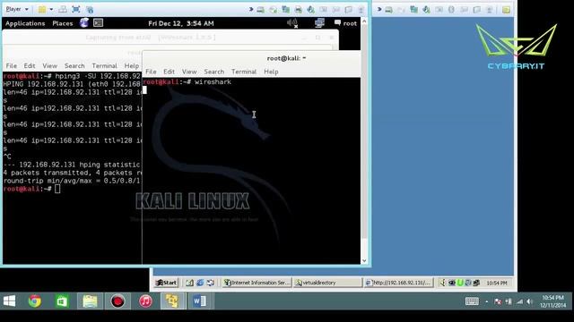Open the host Windows Start button
The image size is (574, 322).
click(10, 301)
